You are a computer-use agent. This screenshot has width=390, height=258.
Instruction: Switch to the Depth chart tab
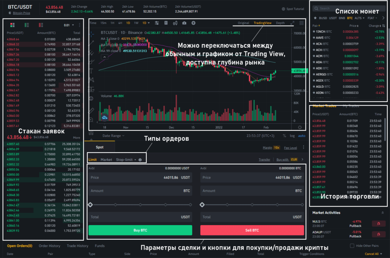280,23
